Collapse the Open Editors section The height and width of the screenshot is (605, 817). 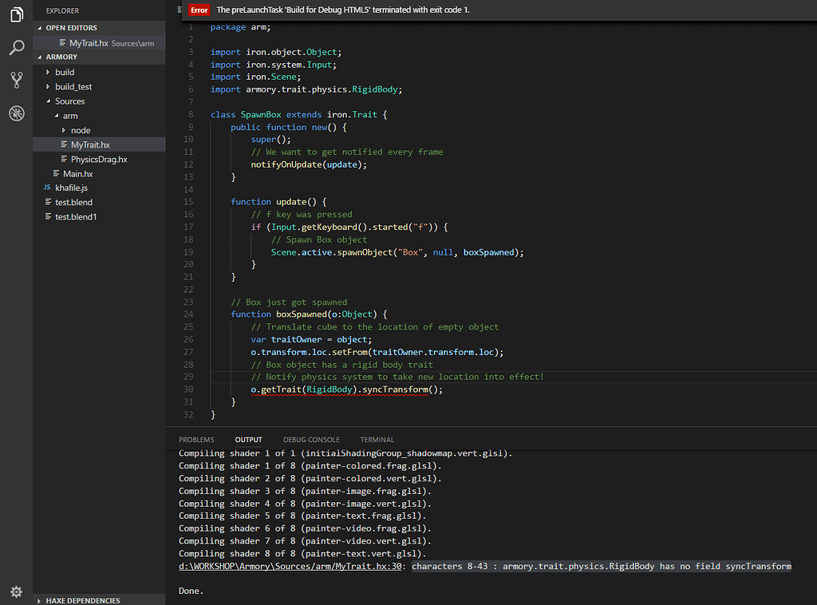tap(71, 28)
